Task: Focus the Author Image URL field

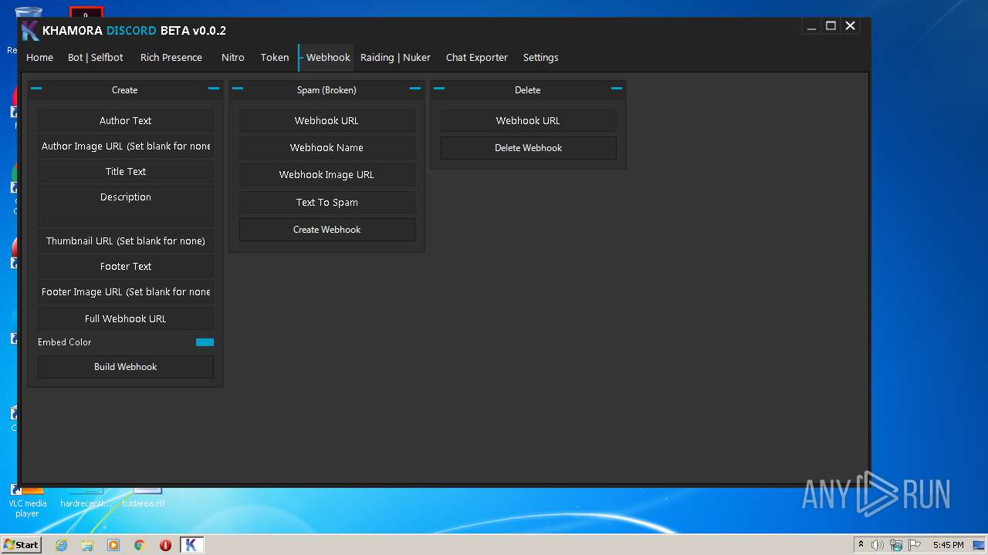Action: click(126, 146)
